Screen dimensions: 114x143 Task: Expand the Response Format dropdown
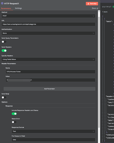point(54,131)
